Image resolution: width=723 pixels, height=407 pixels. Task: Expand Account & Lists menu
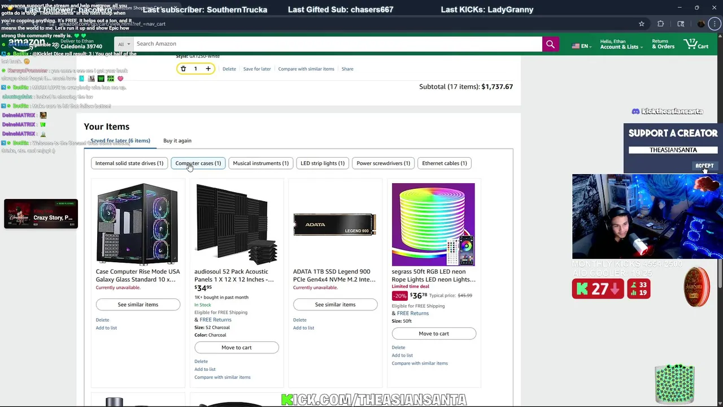click(x=621, y=44)
